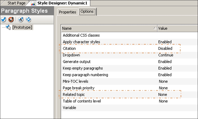
Task: Change the Dropdown value set to Continue
Action: pyautogui.click(x=165, y=55)
